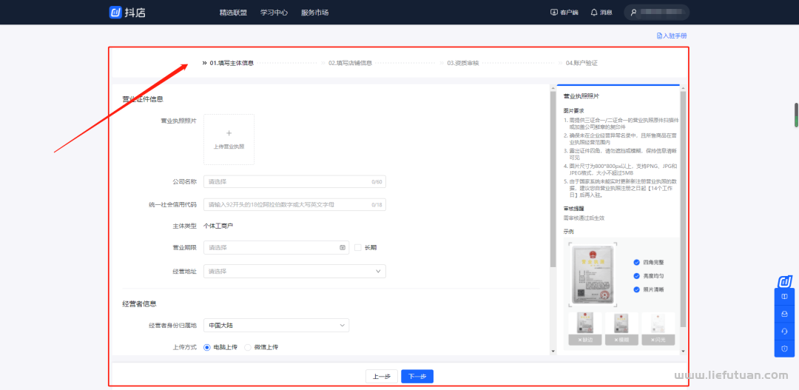Open 精选联盟 menu item
The height and width of the screenshot is (390, 799).
233,13
